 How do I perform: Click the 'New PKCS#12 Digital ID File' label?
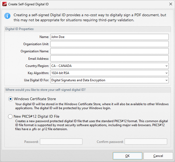(37, 116)
